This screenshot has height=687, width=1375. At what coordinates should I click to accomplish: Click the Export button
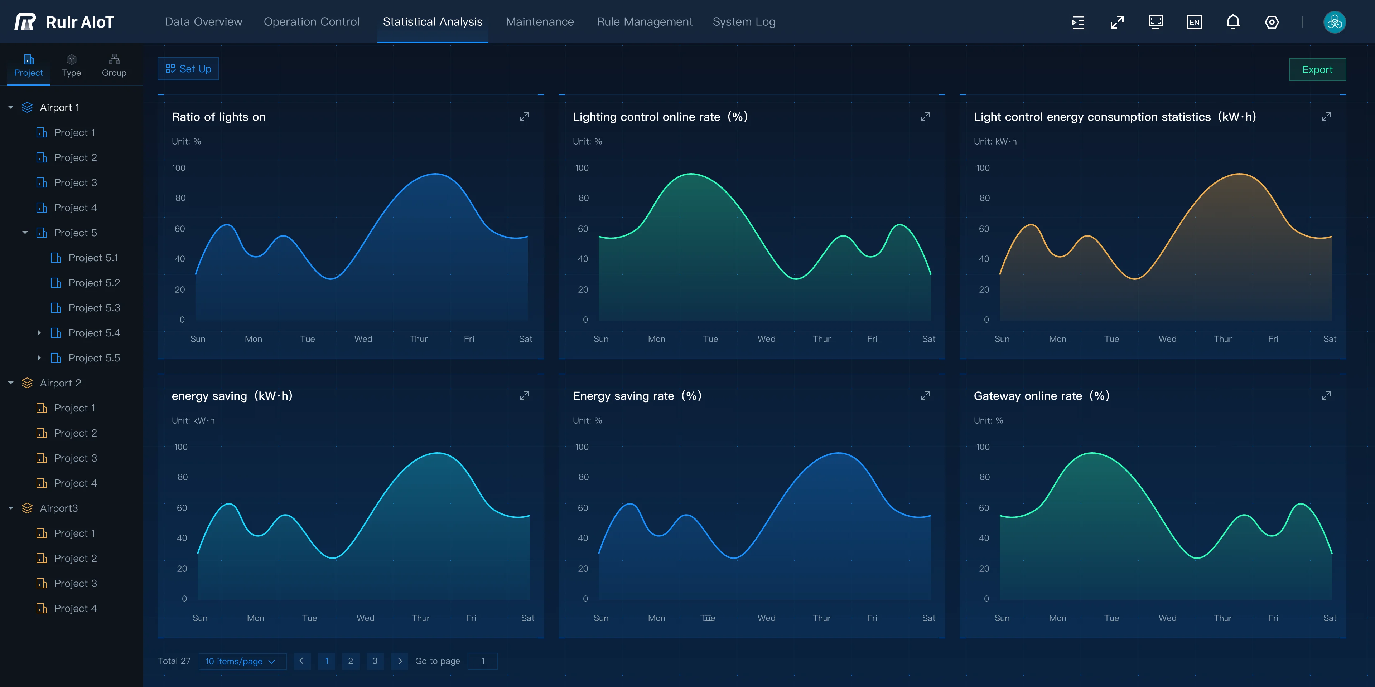point(1317,70)
